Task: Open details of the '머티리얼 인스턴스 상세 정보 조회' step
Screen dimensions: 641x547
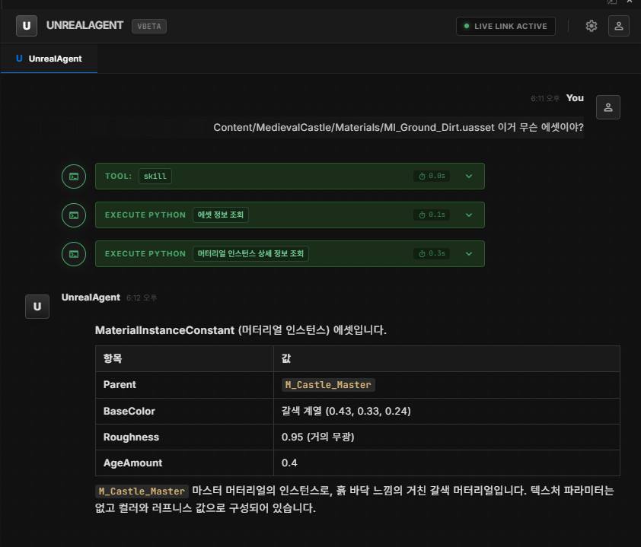Action: point(469,253)
